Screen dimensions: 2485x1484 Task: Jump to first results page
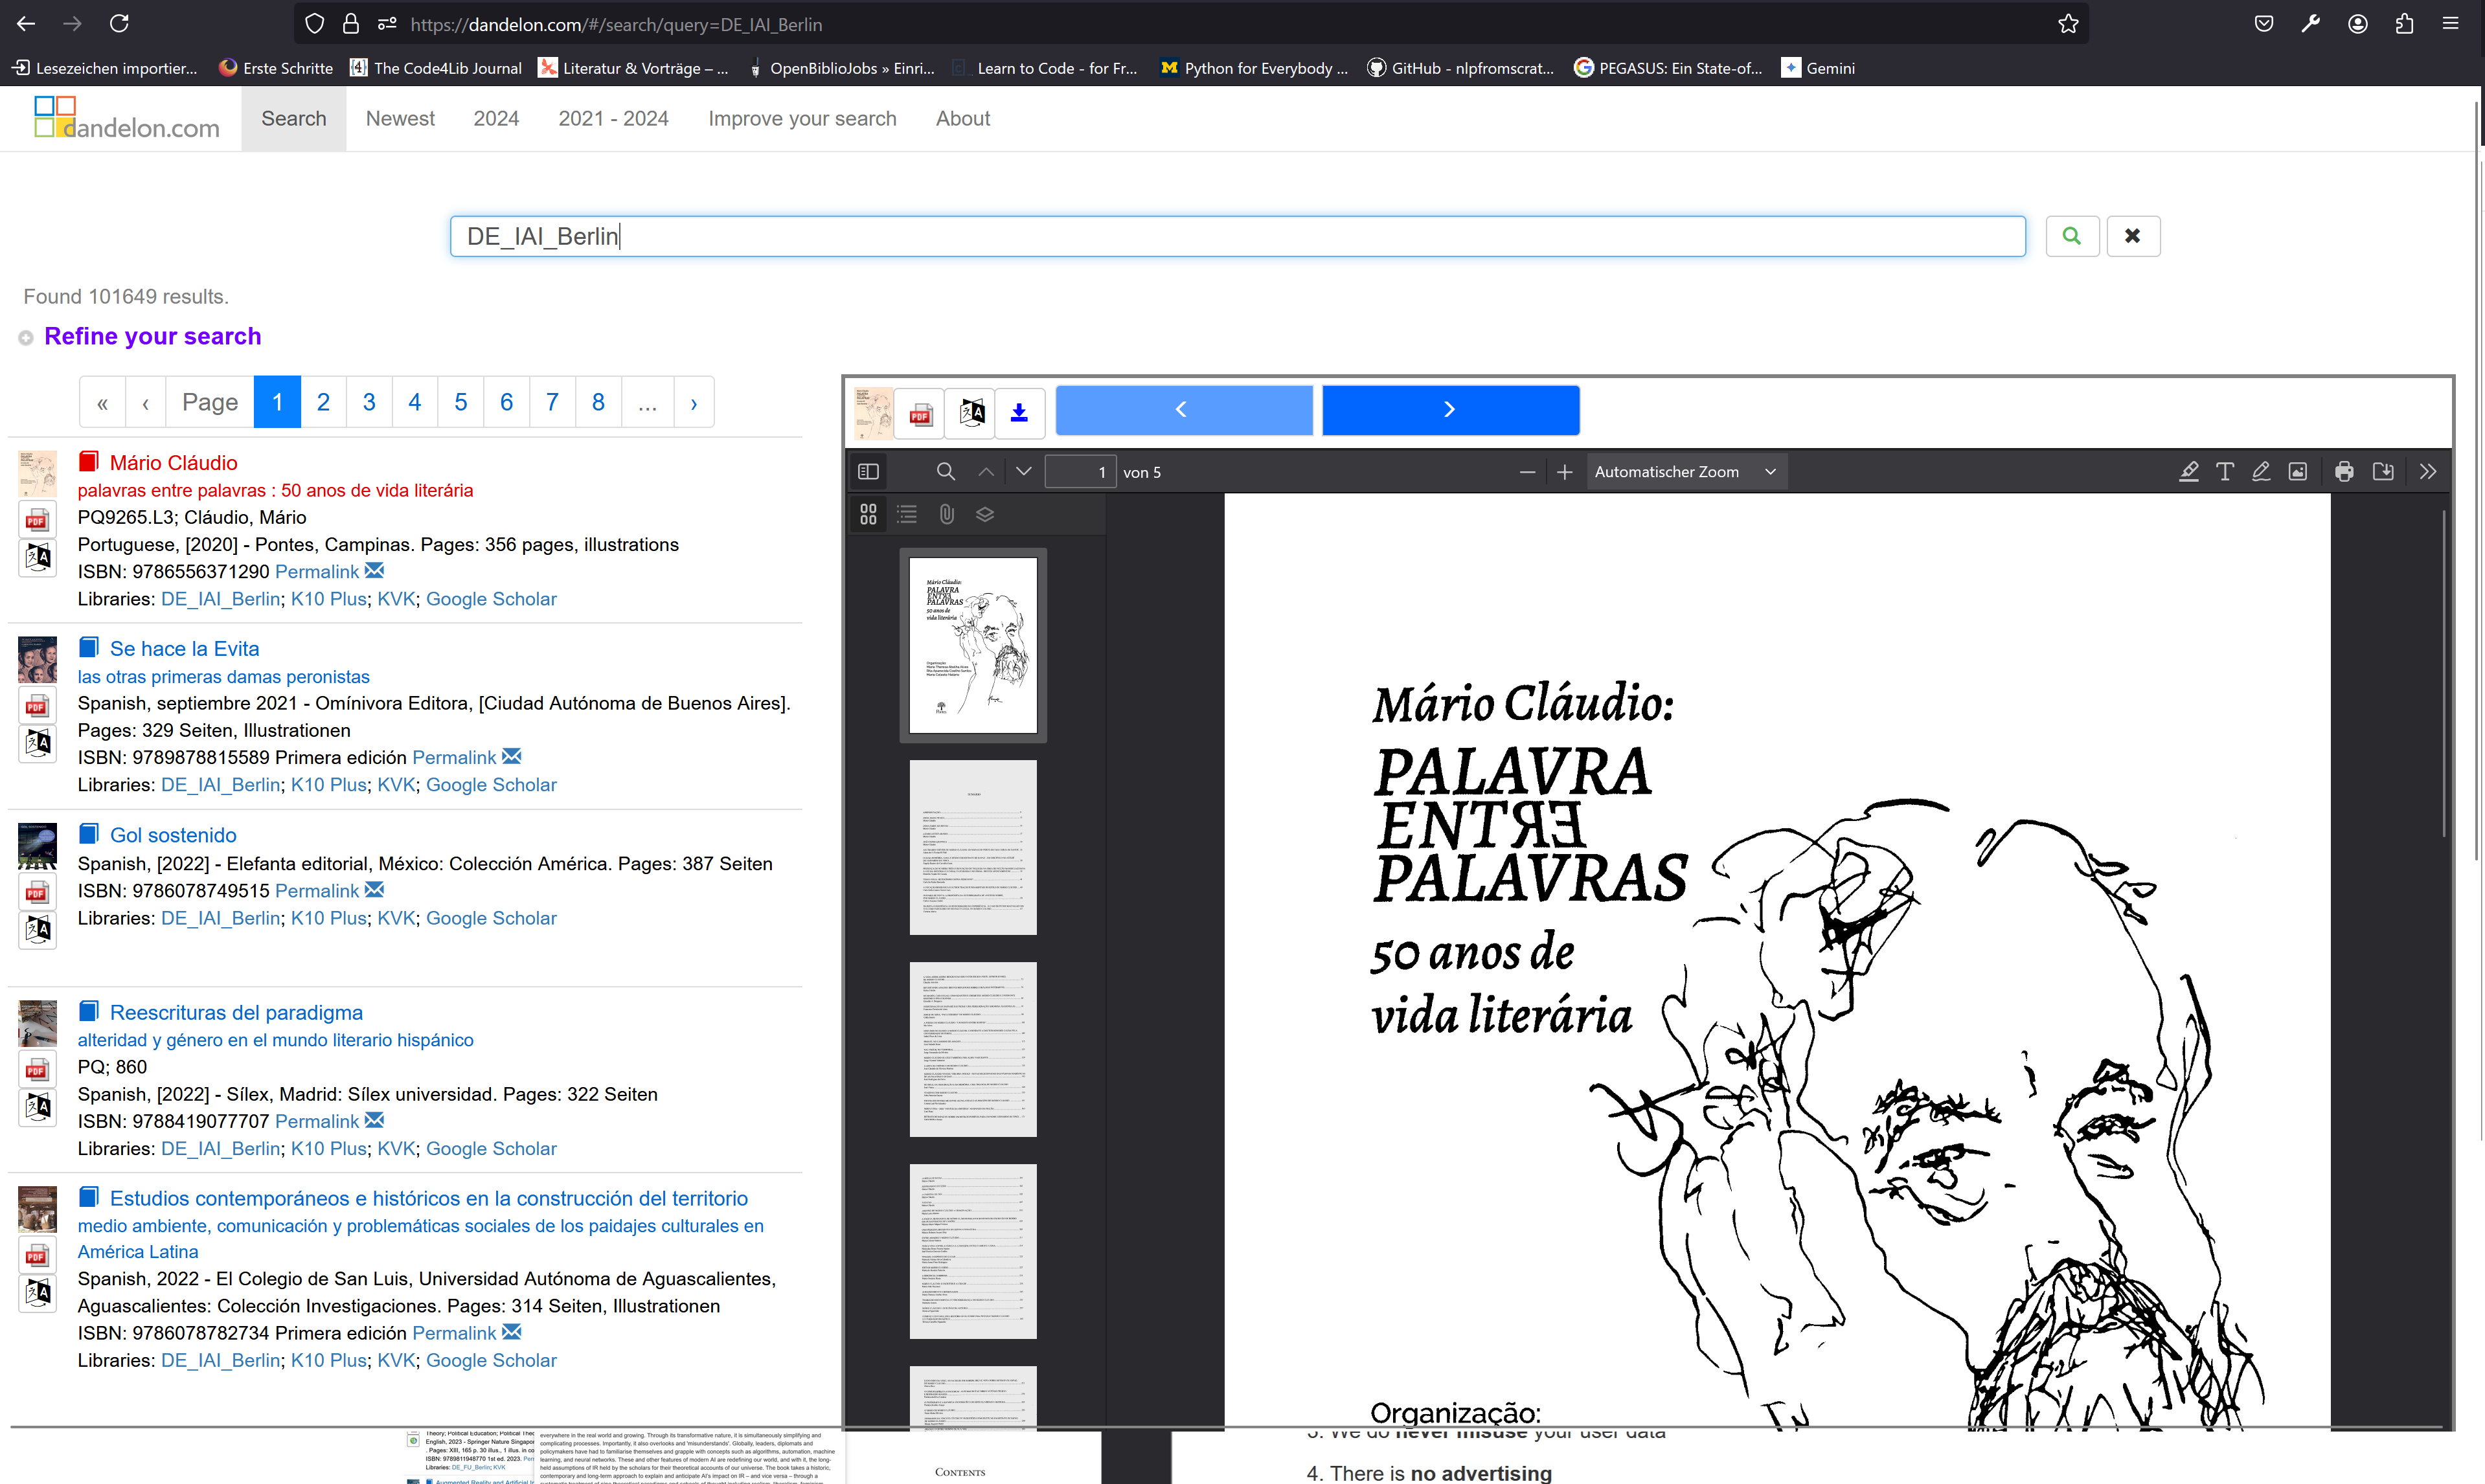(x=102, y=402)
